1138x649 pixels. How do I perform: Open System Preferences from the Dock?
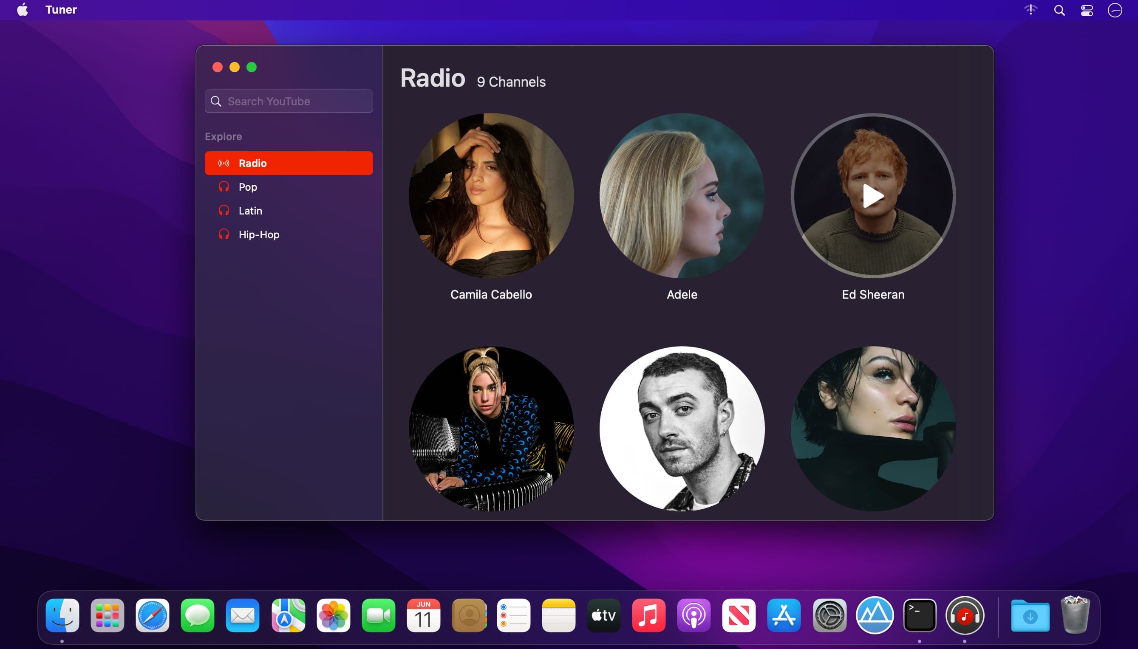tap(829, 615)
